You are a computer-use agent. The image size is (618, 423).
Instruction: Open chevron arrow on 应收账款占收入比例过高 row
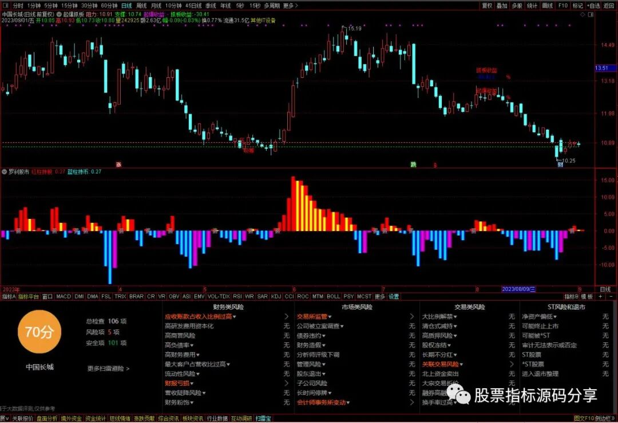pyautogui.click(x=287, y=316)
